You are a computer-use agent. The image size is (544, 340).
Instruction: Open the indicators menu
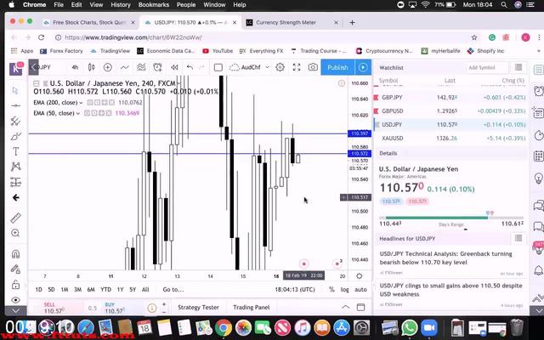pyautogui.click(x=124, y=67)
